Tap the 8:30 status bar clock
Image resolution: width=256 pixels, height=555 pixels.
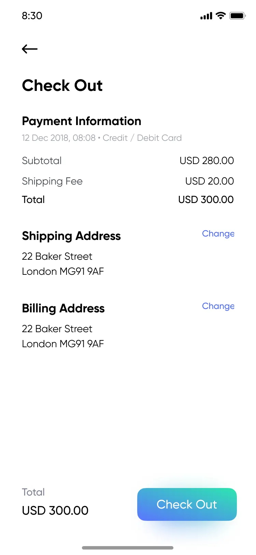point(32,16)
